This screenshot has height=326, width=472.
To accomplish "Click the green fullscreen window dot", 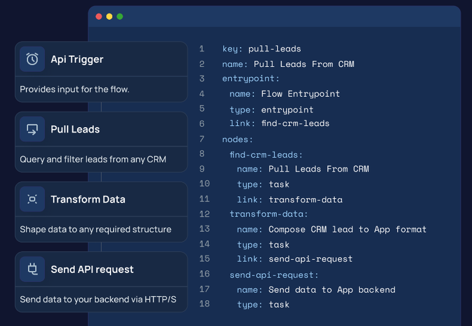I will coord(119,16).
